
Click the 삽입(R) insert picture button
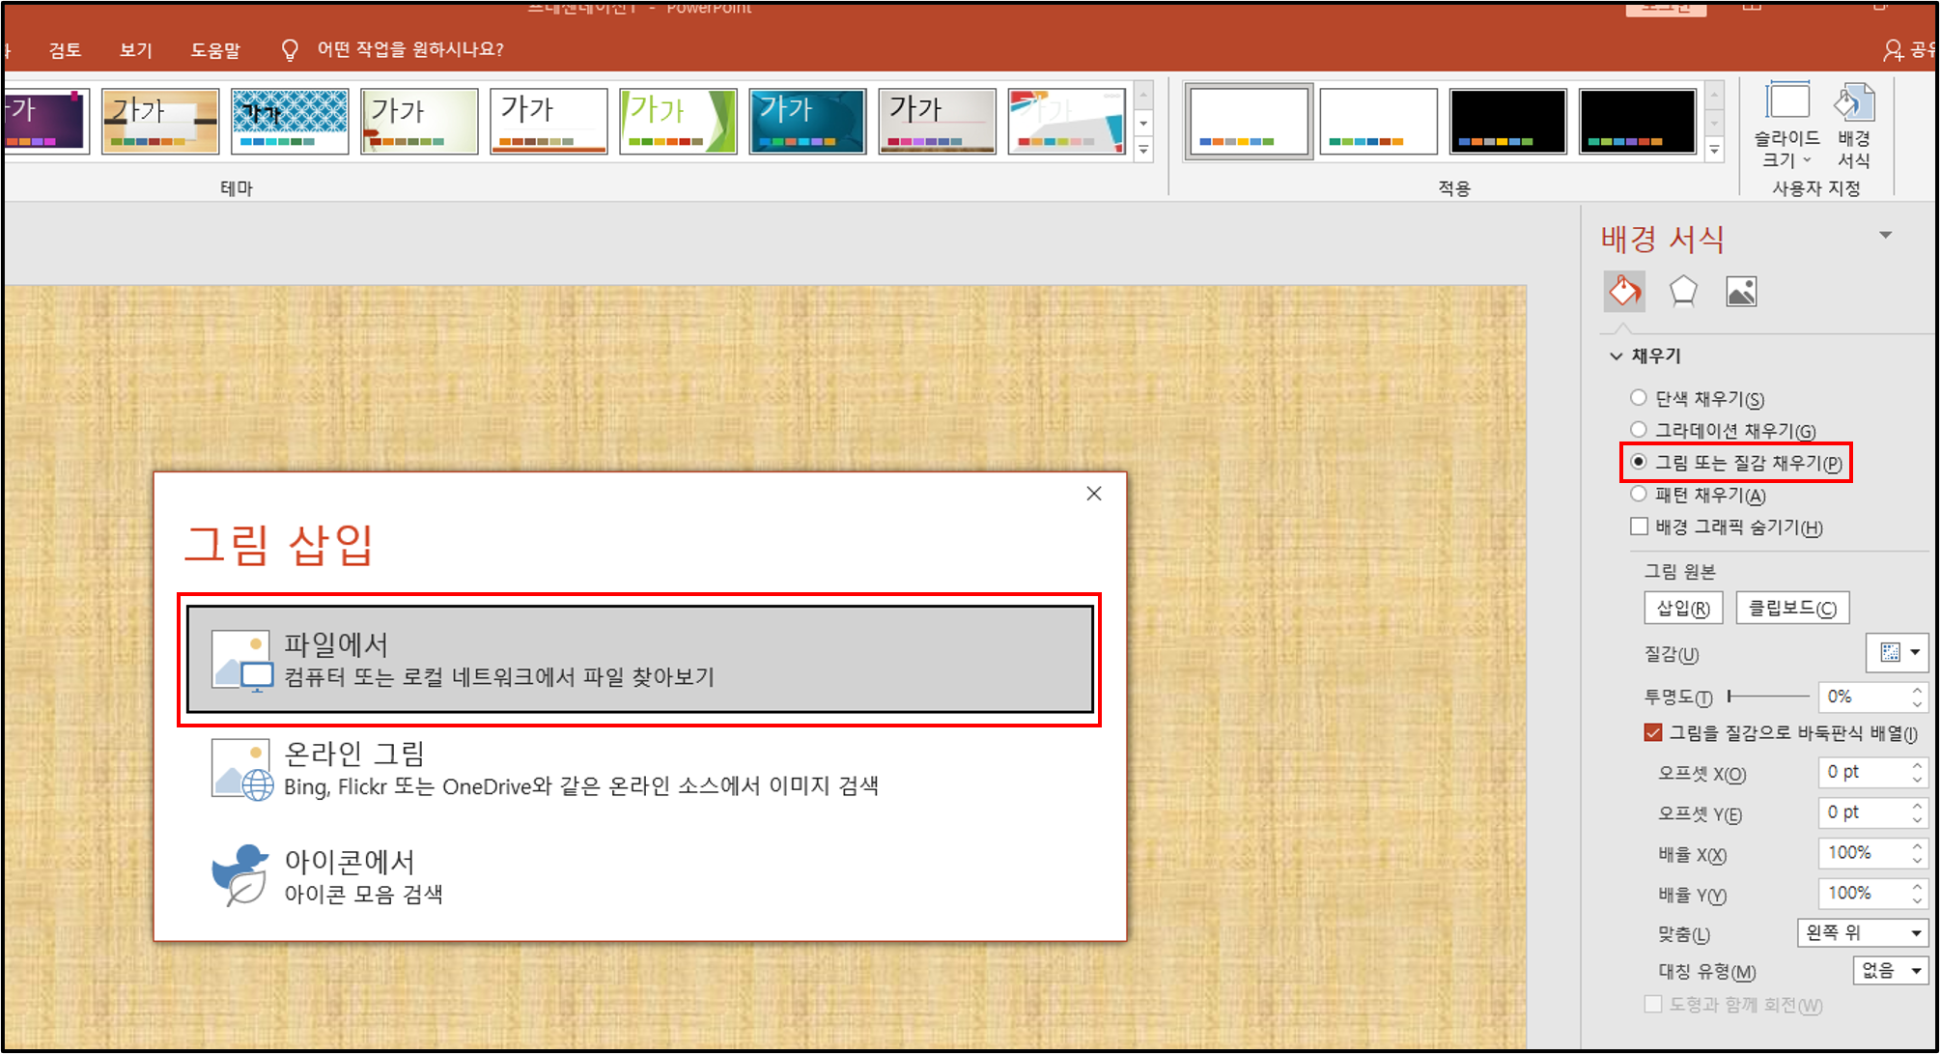point(1682,608)
